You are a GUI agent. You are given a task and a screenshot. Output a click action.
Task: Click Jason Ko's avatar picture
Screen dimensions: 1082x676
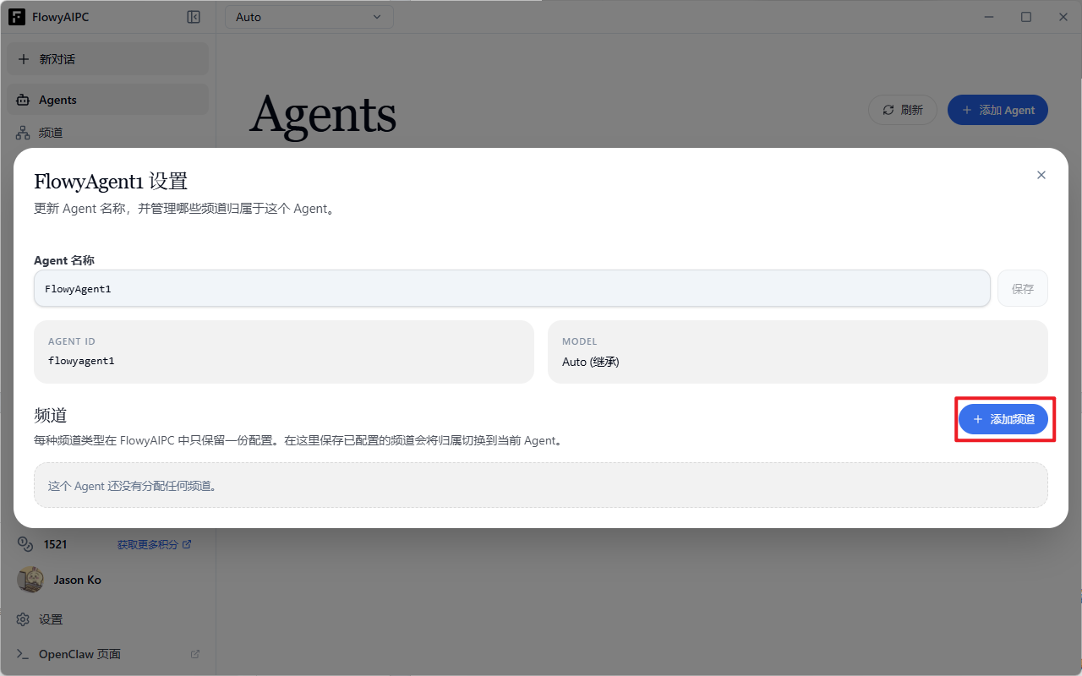point(31,580)
